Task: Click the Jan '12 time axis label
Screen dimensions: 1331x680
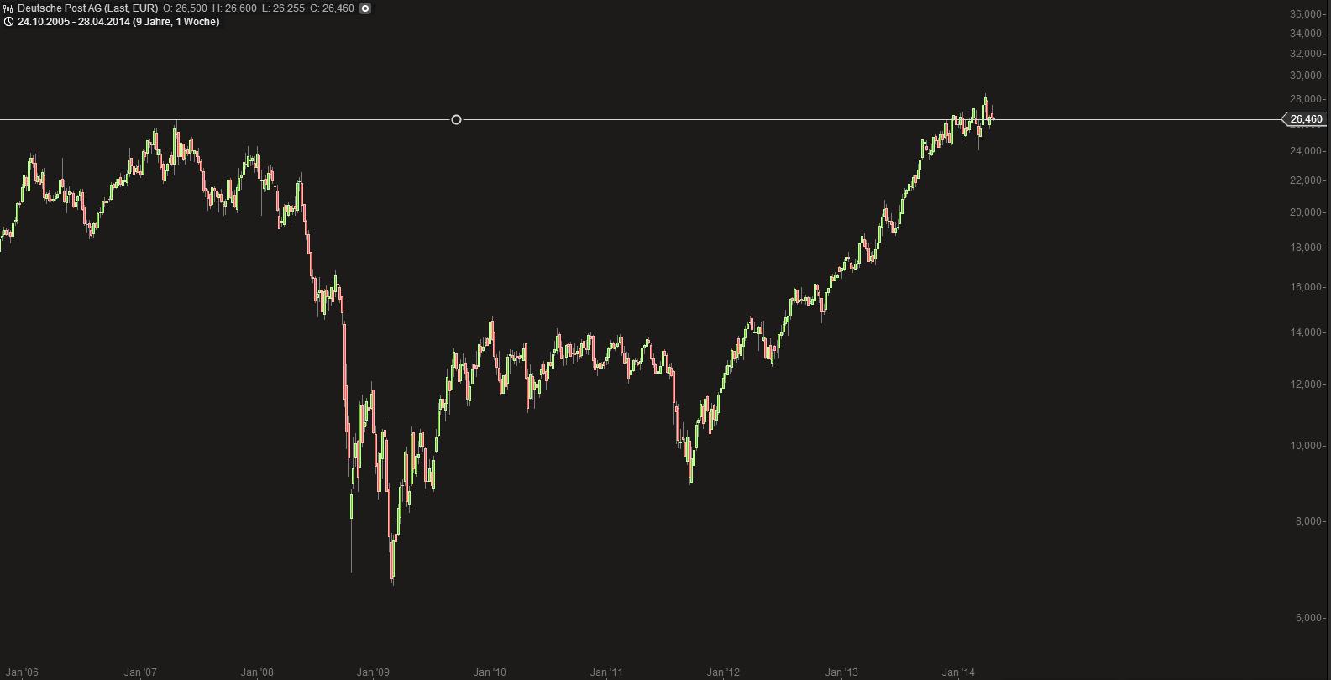Action: (x=724, y=672)
